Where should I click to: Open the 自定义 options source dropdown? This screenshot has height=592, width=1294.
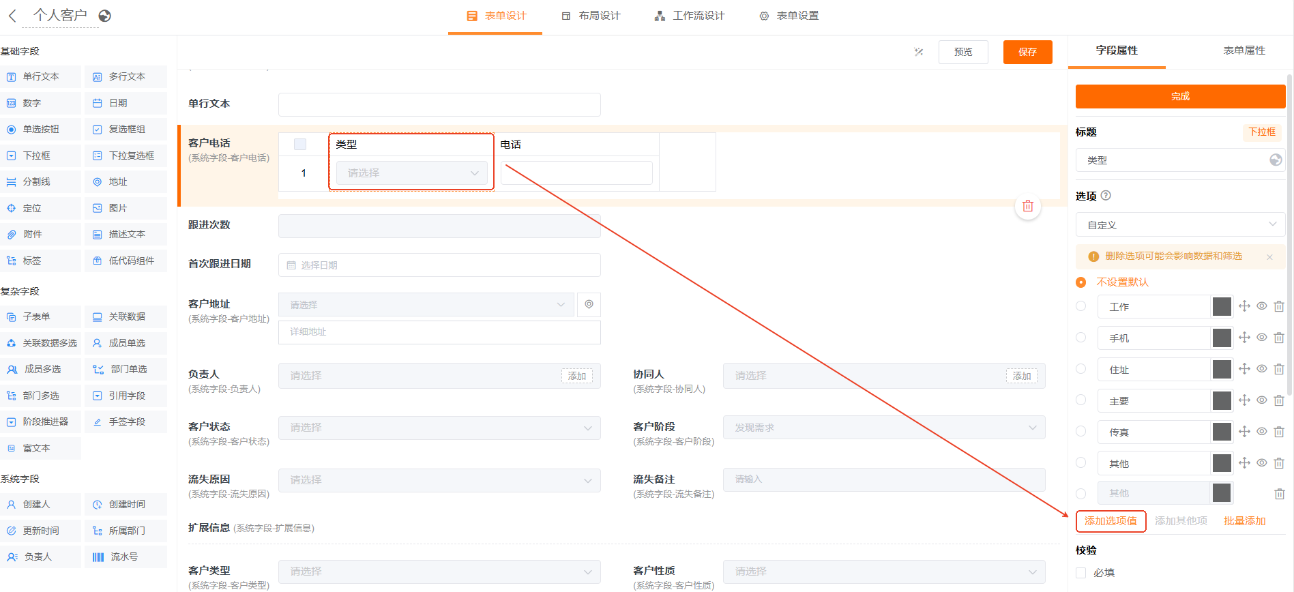coord(1180,225)
